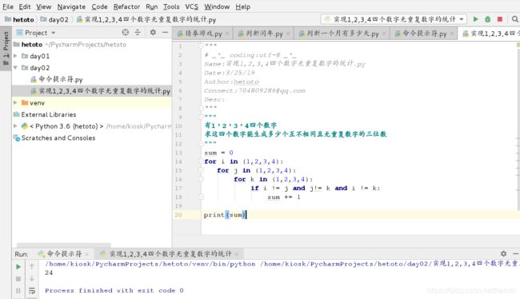Viewport: 520px width, 299px height.
Task: Click the down arrow in Run panel
Action: tap(32, 278)
